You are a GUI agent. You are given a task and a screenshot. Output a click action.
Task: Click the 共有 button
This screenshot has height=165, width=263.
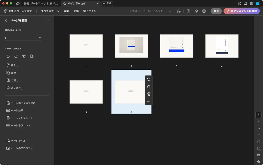(216, 11)
